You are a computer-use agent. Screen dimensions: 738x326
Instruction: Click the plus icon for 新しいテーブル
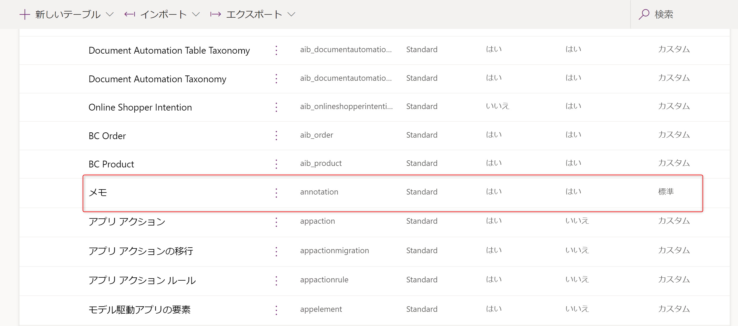pos(25,14)
